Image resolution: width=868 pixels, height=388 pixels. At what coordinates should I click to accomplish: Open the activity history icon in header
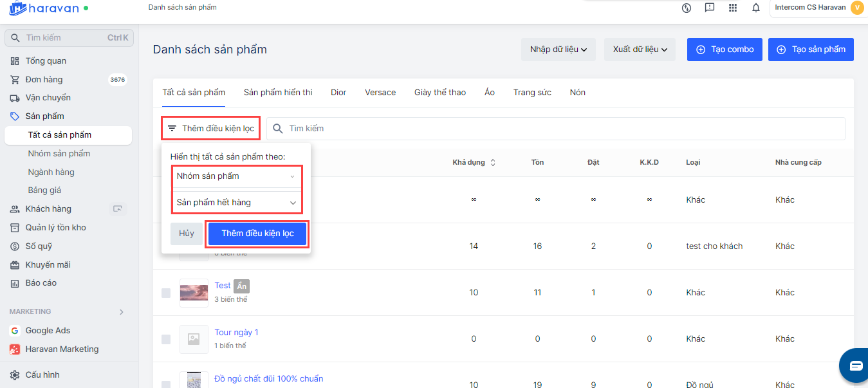tap(687, 8)
